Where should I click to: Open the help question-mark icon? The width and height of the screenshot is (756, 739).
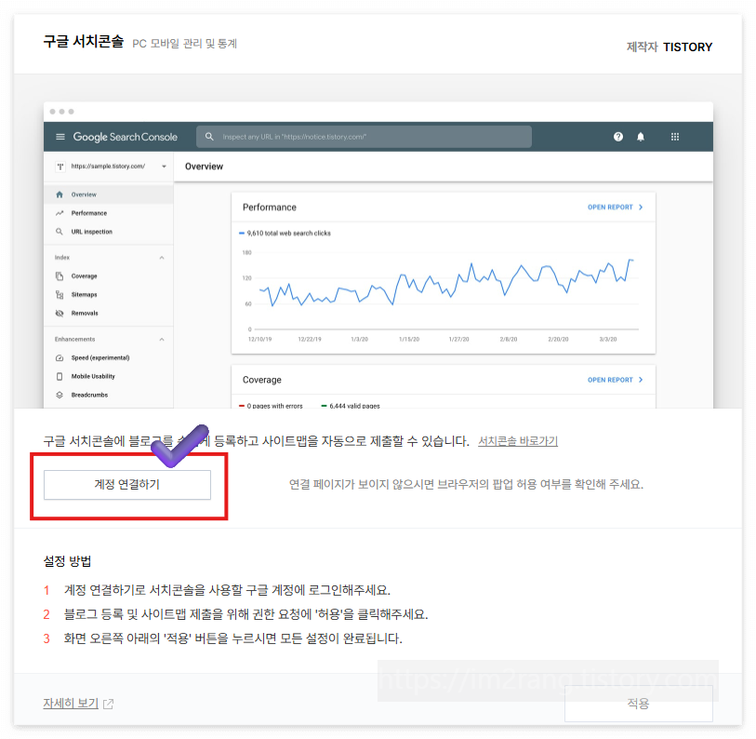(618, 137)
